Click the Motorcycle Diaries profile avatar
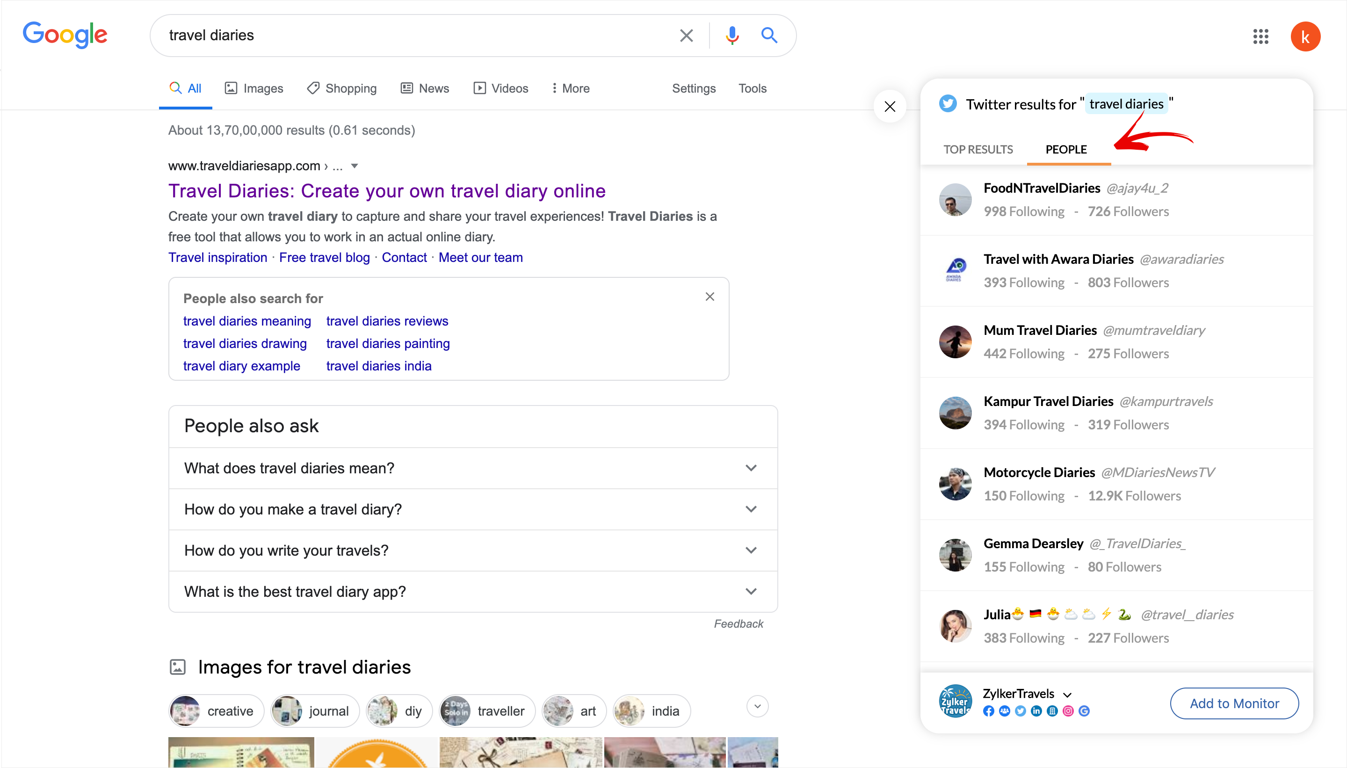Viewport: 1347px width, 768px height. [x=955, y=484]
